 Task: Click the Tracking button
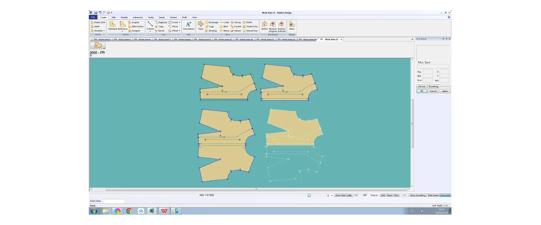(433, 86)
